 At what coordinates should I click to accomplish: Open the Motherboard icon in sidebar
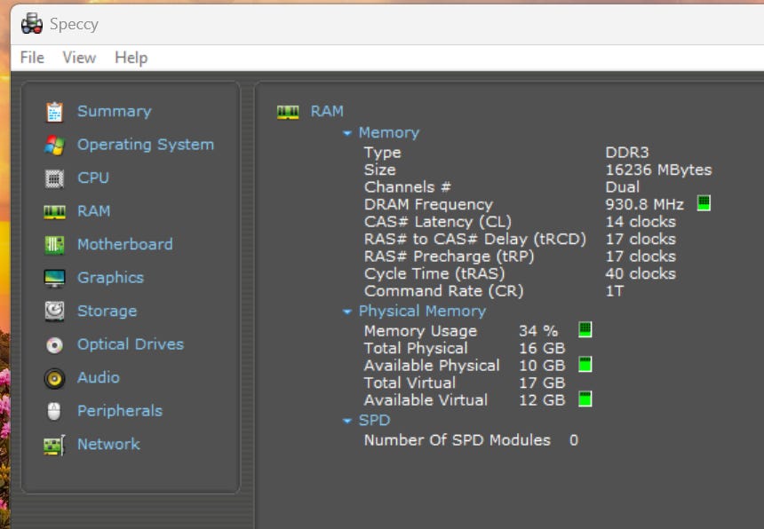click(54, 245)
